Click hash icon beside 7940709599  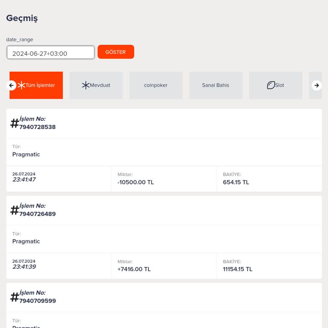[x=15, y=297]
